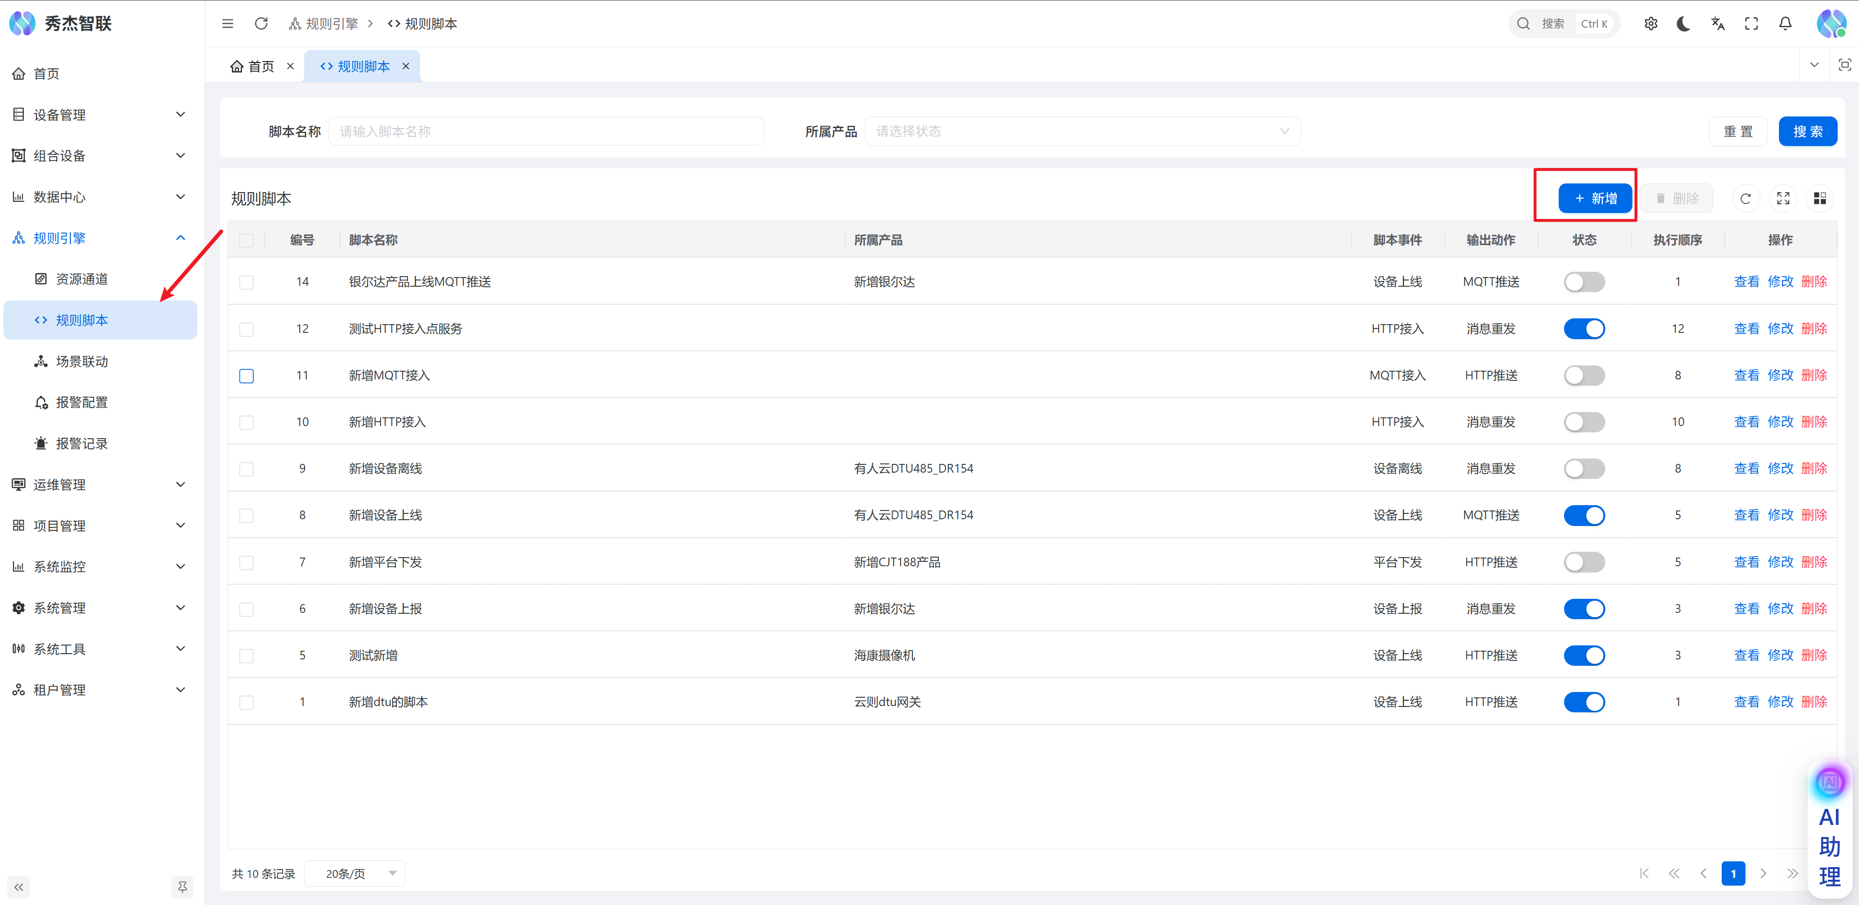1859x905 pixels.
Task: Click 修改 link for 新增设备上线 row
Action: 1779,515
